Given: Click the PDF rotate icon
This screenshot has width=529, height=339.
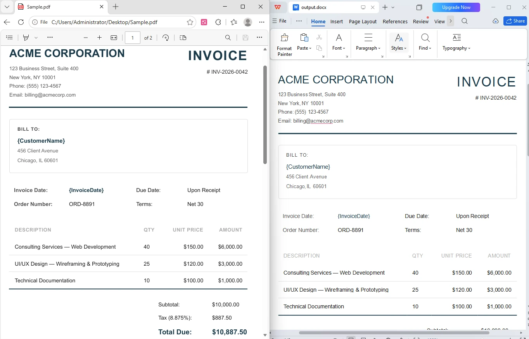Looking at the screenshot, I should [x=166, y=38].
